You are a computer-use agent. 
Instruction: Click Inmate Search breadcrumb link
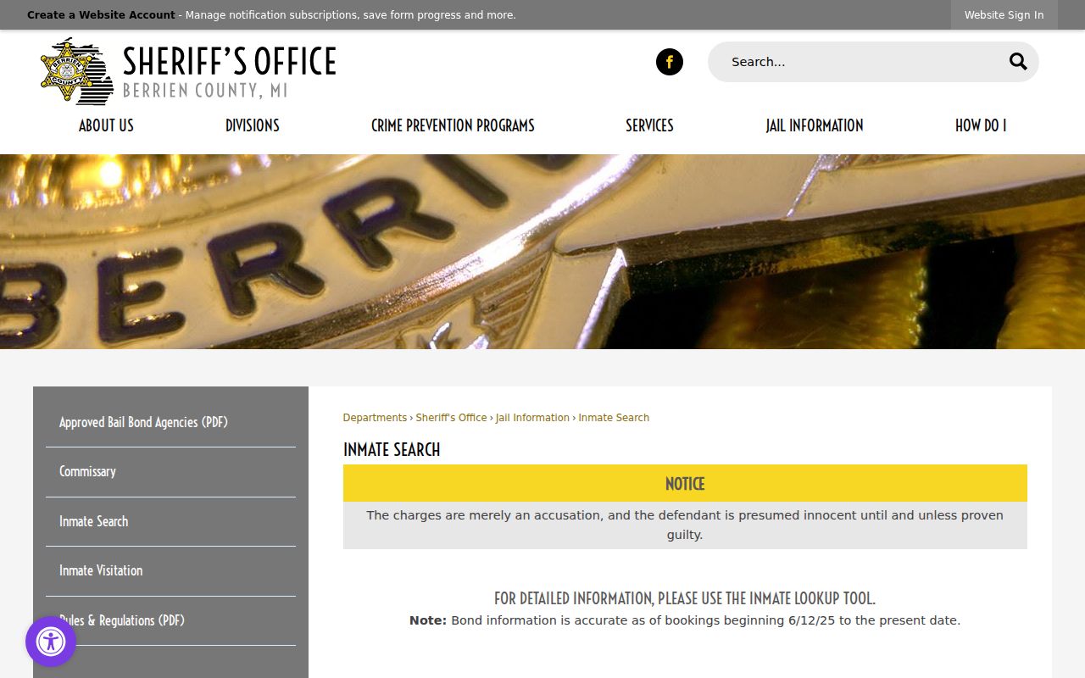[x=614, y=418]
